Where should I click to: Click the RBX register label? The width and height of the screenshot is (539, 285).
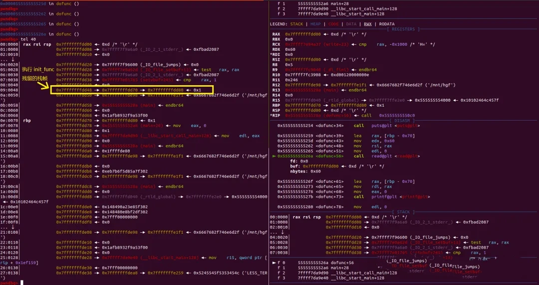click(x=276, y=39)
